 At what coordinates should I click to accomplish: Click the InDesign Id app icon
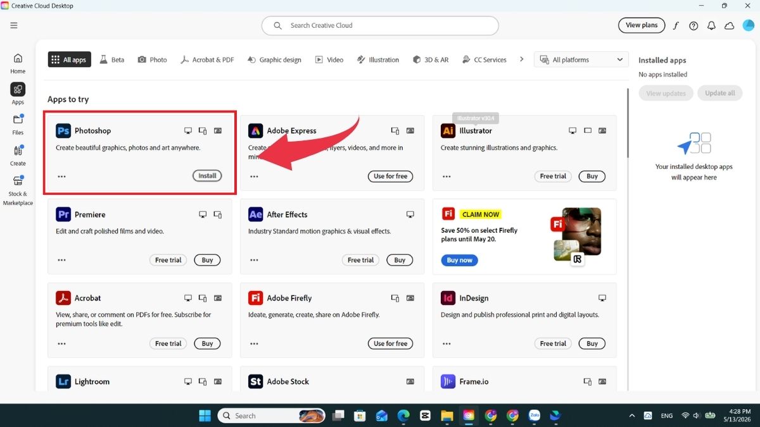pyautogui.click(x=448, y=297)
